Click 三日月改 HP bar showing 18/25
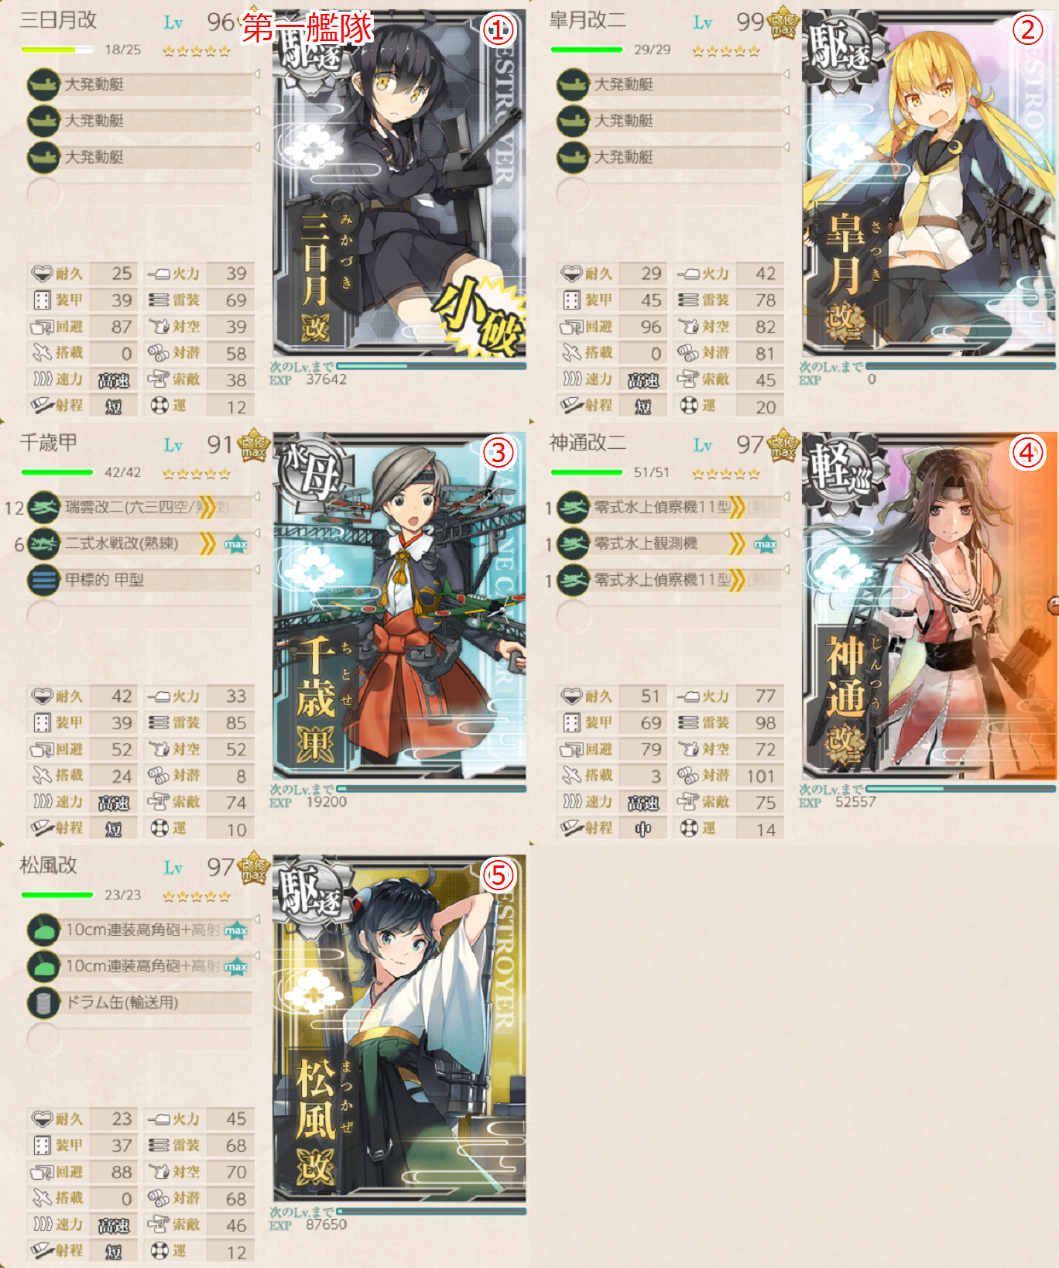The width and height of the screenshot is (1059, 1268). point(58,50)
